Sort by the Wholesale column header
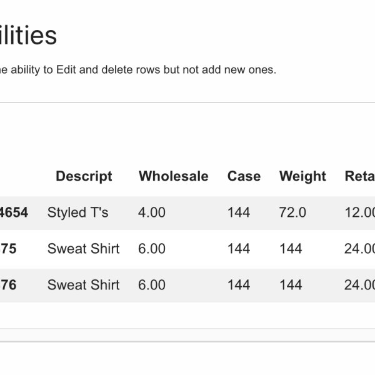 pyautogui.click(x=173, y=176)
